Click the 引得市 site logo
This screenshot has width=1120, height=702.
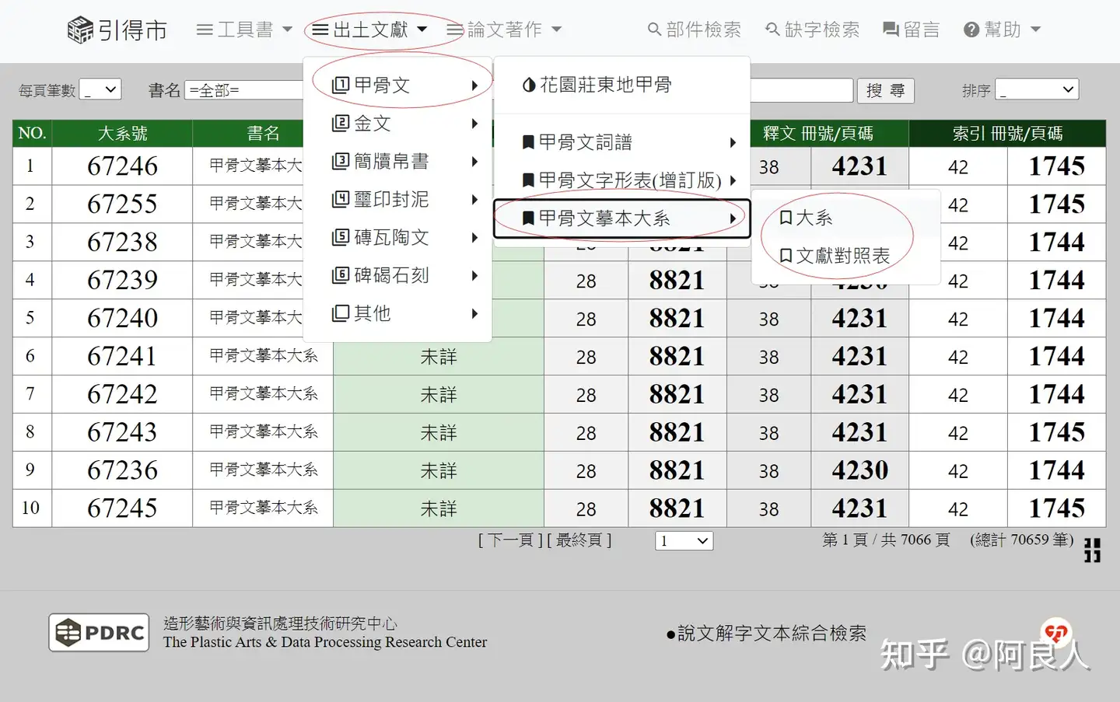pyautogui.click(x=117, y=30)
